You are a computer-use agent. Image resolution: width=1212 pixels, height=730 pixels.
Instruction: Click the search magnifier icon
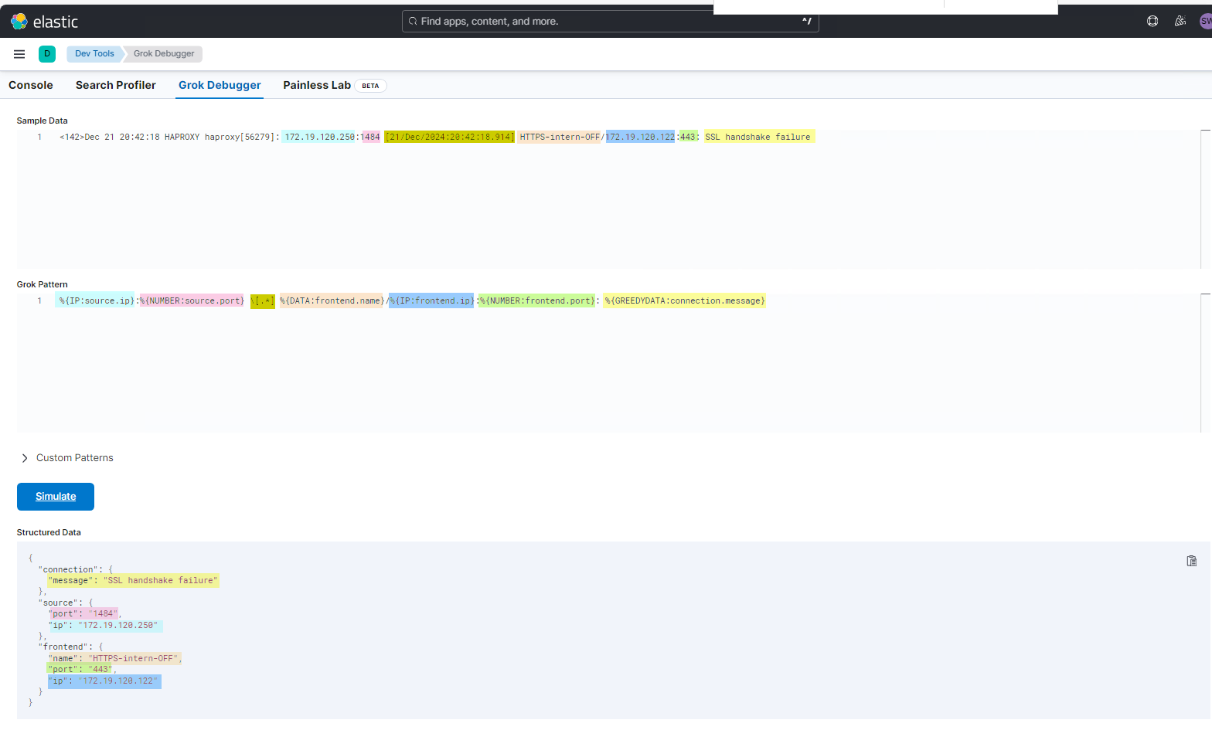click(x=413, y=22)
